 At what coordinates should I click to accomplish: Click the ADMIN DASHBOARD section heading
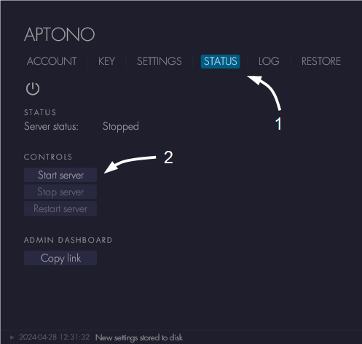(68, 240)
